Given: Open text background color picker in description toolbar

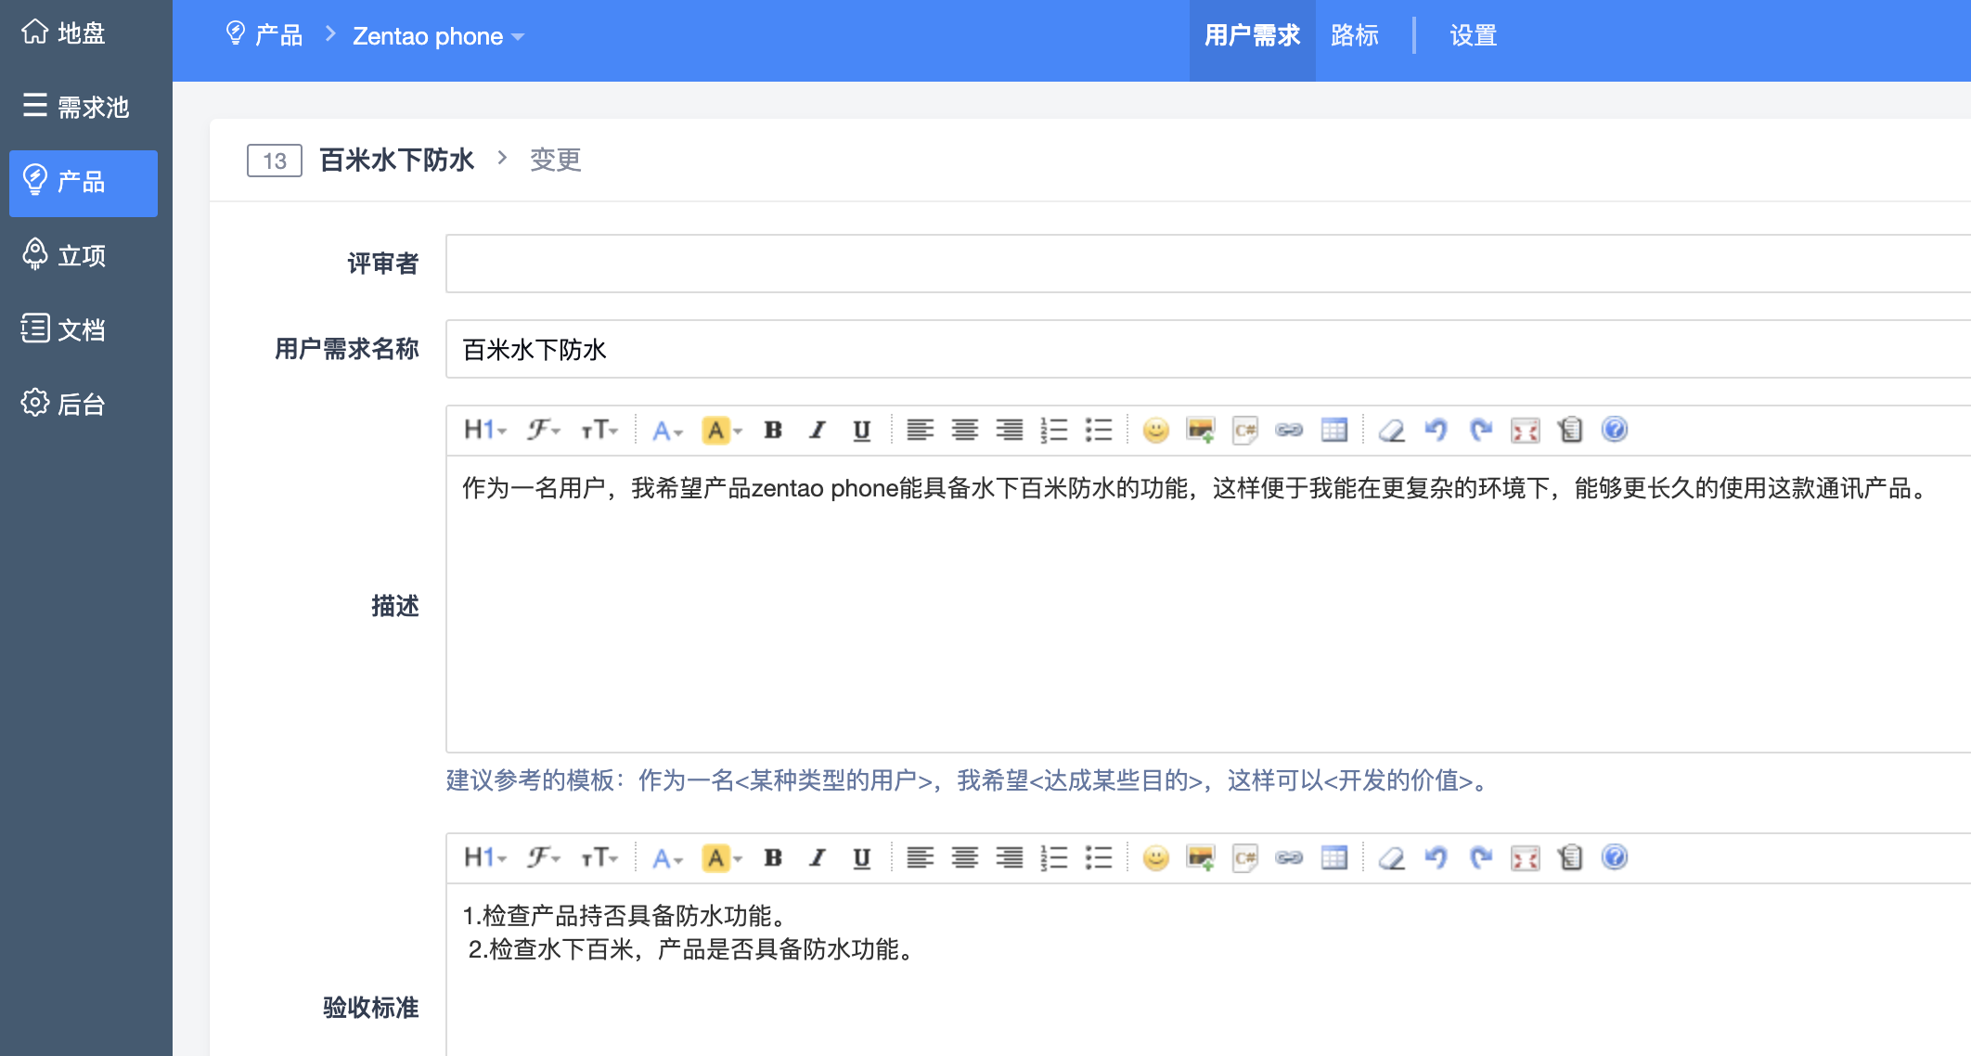Looking at the screenshot, I should 721,430.
